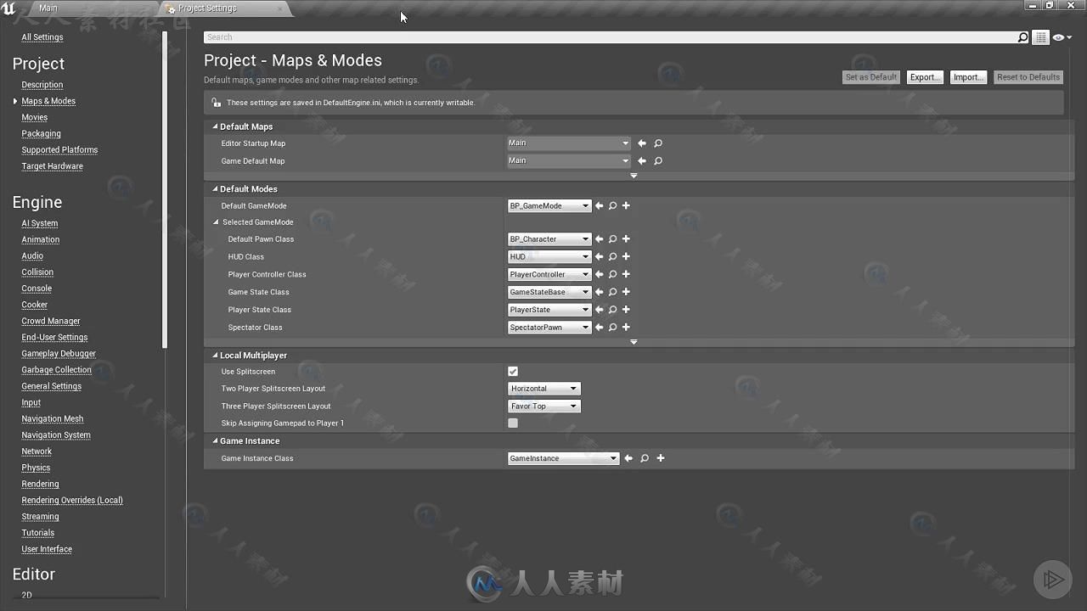The width and height of the screenshot is (1087, 611).
Task: Select the Project Settings tab
Action: coord(207,8)
